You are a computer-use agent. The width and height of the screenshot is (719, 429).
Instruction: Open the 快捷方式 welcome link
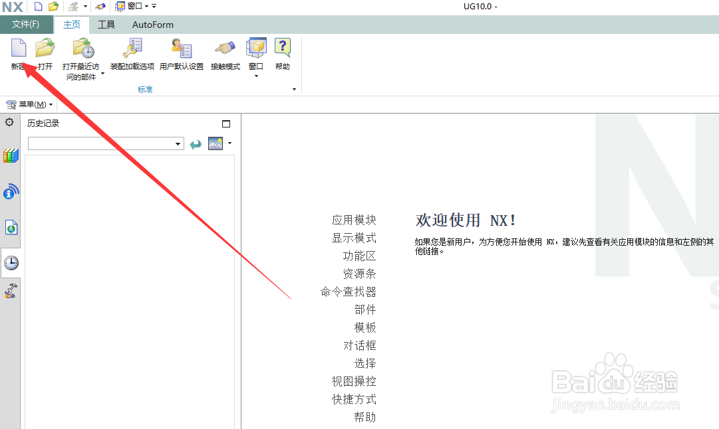pos(354,399)
